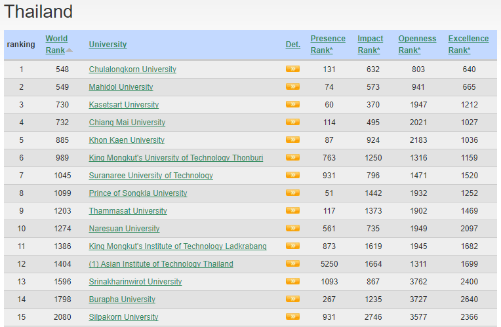Open Kasetsart University link
The width and height of the screenshot is (501, 327).
click(124, 105)
